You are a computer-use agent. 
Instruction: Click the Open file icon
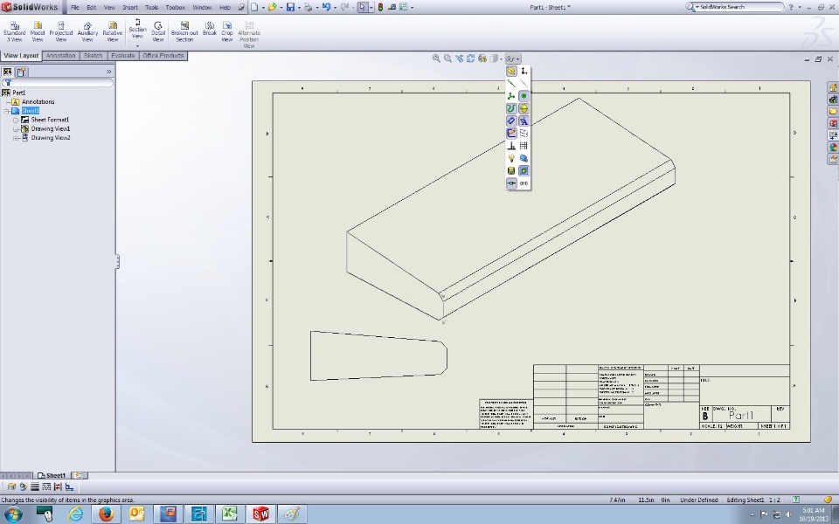tap(273, 8)
